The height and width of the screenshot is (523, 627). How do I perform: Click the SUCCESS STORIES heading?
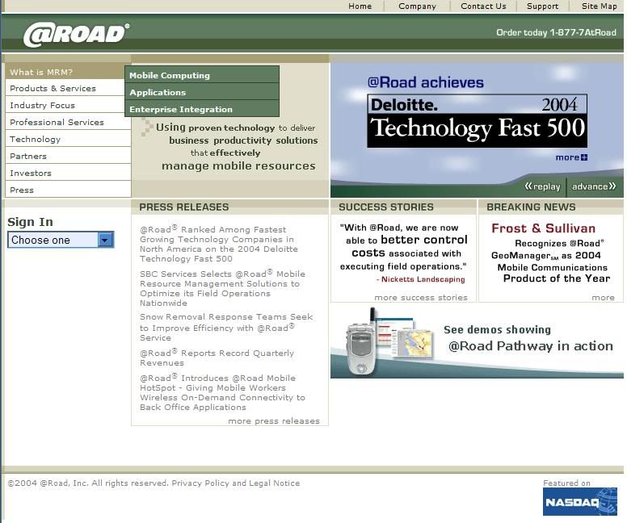click(386, 207)
